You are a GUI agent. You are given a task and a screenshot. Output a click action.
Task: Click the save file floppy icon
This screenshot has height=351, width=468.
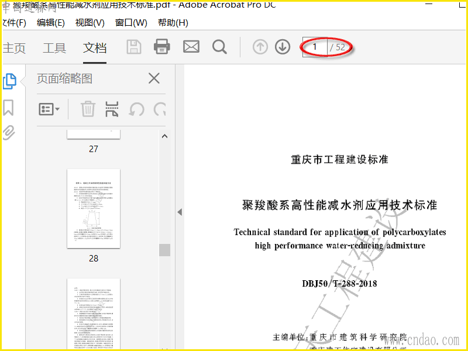click(134, 47)
